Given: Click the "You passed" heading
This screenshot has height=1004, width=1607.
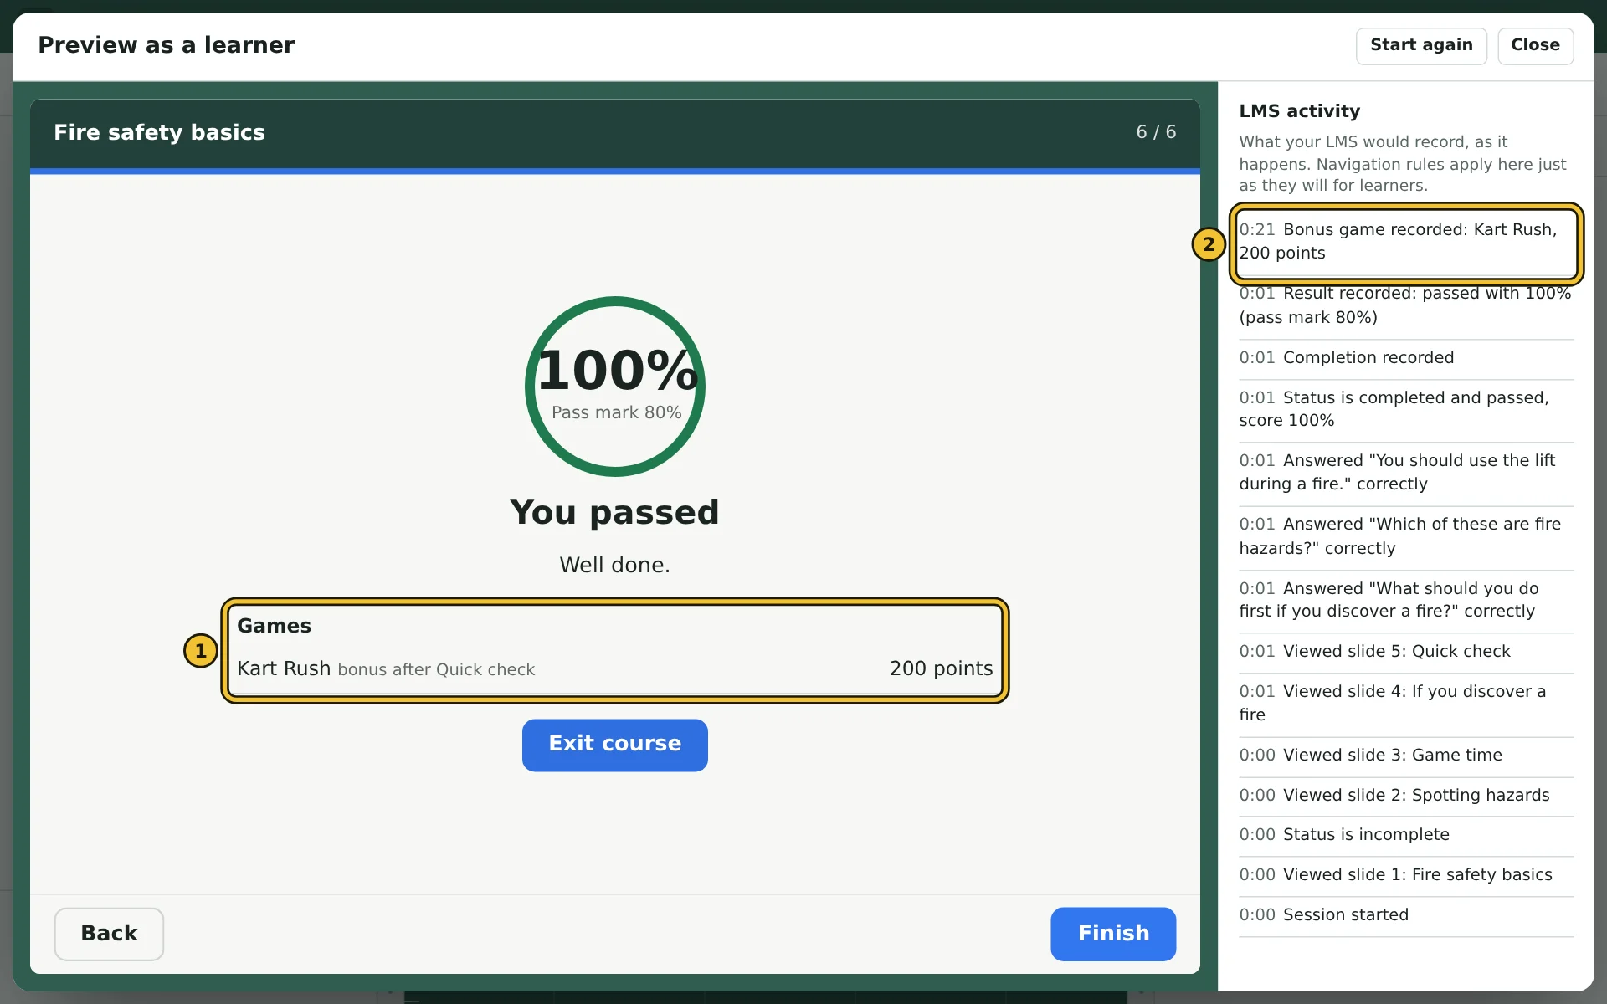Looking at the screenshot, I should [x=614, y=512].
